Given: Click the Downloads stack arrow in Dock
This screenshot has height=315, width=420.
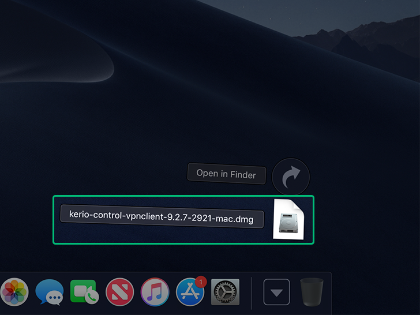Looking at the screenshot, I should click(x=277, y=292).
